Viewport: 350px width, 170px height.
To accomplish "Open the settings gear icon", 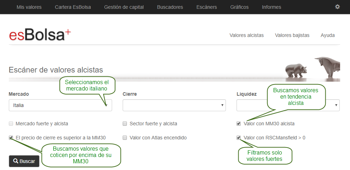I will 337,7.
